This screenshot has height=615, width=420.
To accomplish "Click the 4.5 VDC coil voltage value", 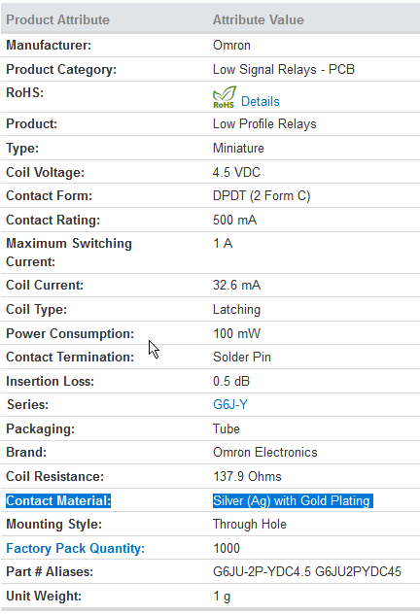I will click(x=236, y=172).
